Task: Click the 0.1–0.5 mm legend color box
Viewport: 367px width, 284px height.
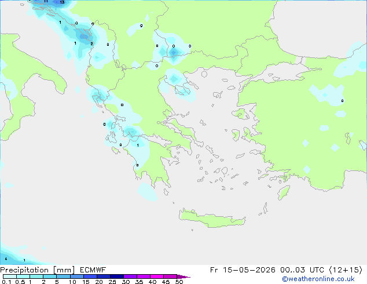Action: (x=10, y=276)
